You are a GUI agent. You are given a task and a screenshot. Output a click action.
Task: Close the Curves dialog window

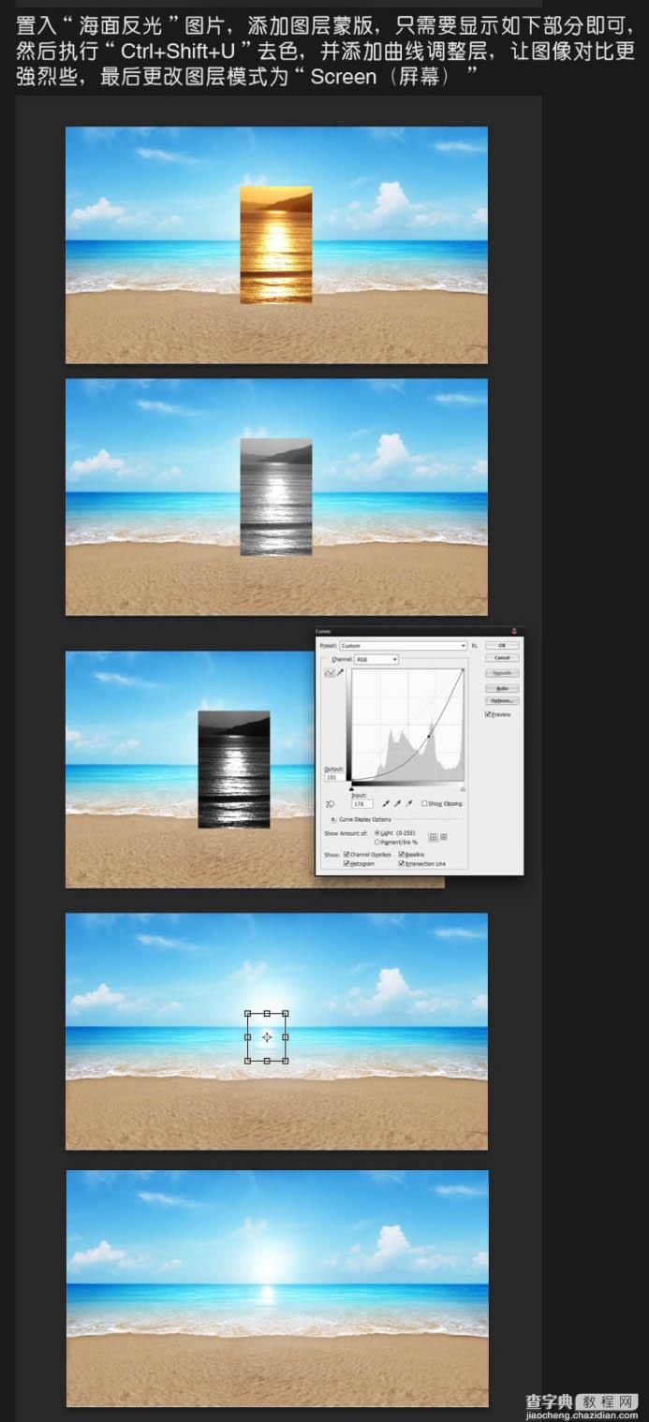(x=514, y=632)
